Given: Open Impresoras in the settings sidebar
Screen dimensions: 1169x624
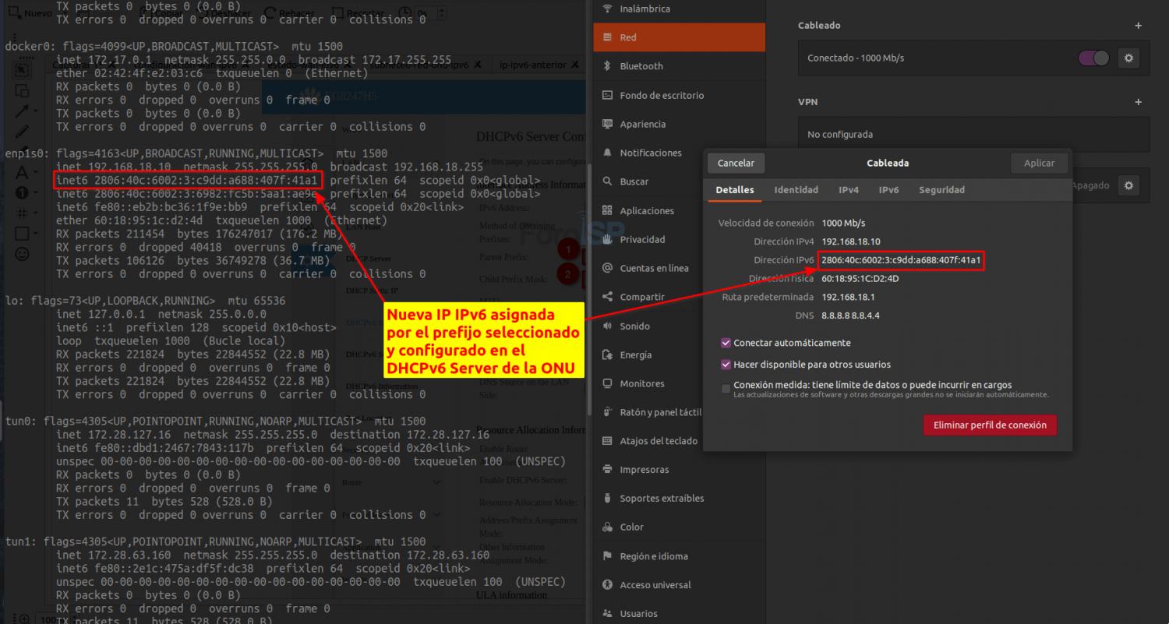Looking at the screenshot, I should coord(644,470).
